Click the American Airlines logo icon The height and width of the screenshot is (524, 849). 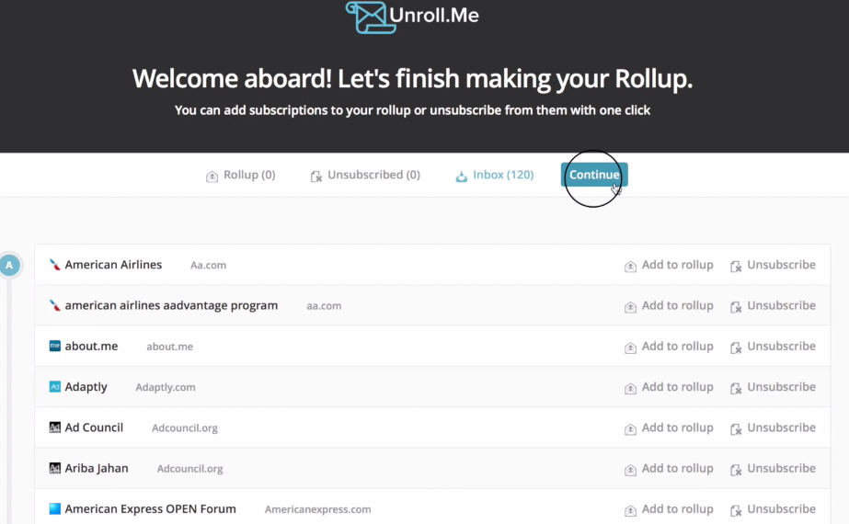(x=54, y=265)
